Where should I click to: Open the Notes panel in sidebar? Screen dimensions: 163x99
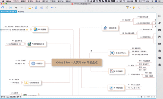[159, 51]
